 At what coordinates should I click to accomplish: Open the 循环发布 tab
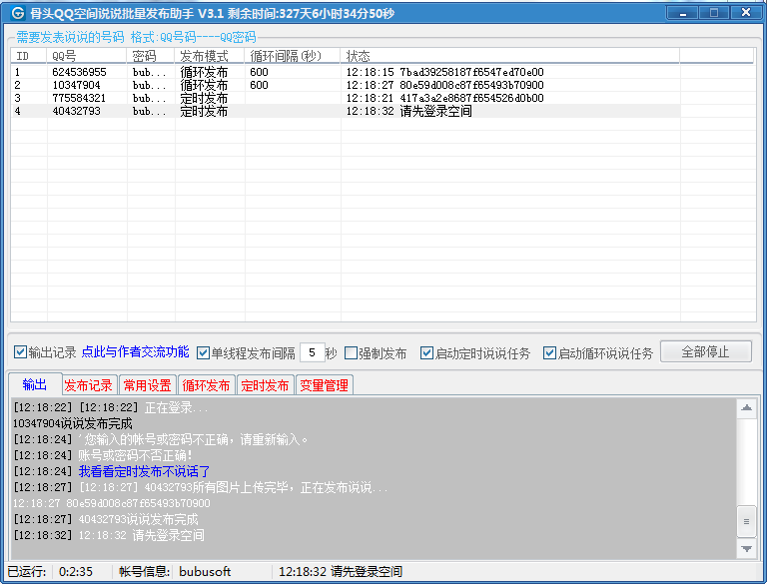tap(206, 385)
